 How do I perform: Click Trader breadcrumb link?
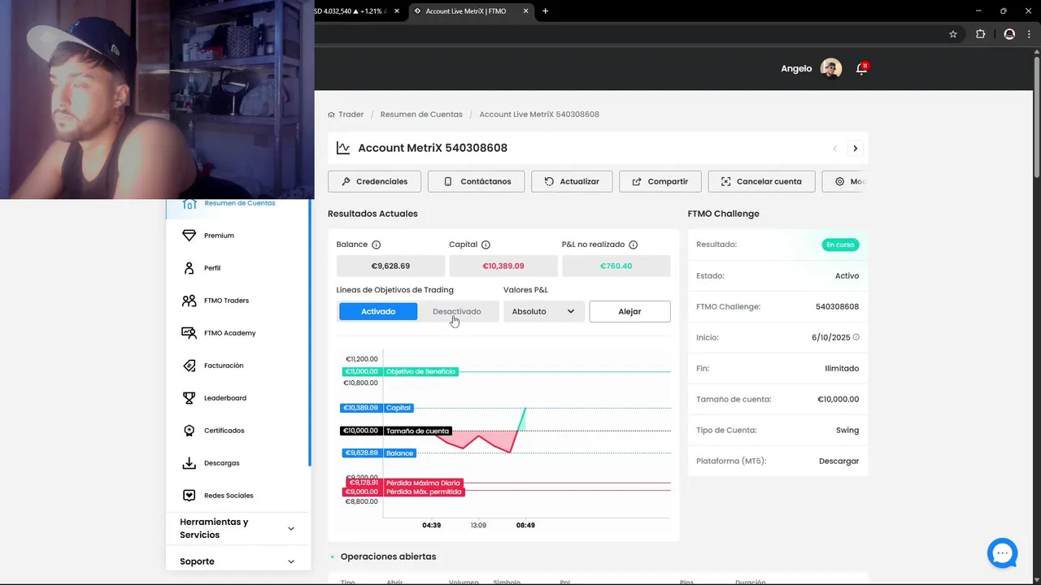[x=351, y=115]
